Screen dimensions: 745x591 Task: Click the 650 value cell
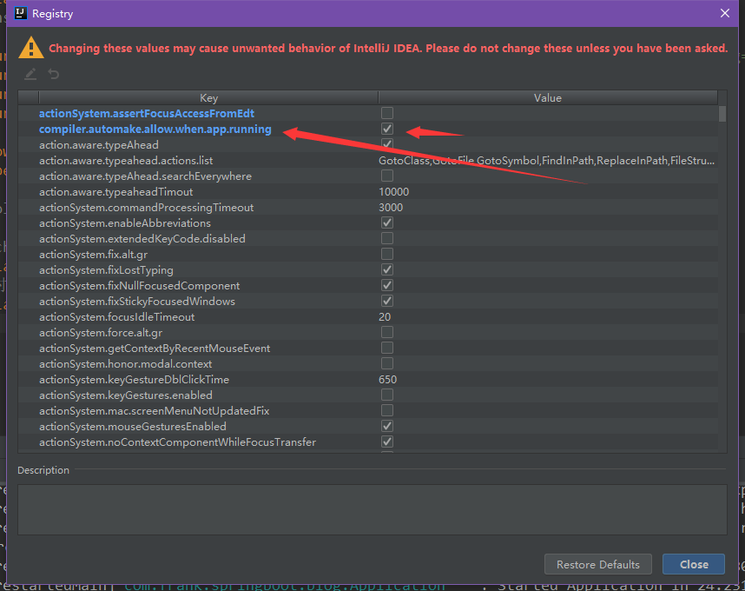pyautogui.click(x=388, y=380)
